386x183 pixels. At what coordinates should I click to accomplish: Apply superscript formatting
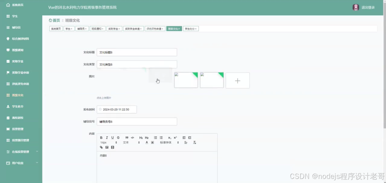(175, 138)
